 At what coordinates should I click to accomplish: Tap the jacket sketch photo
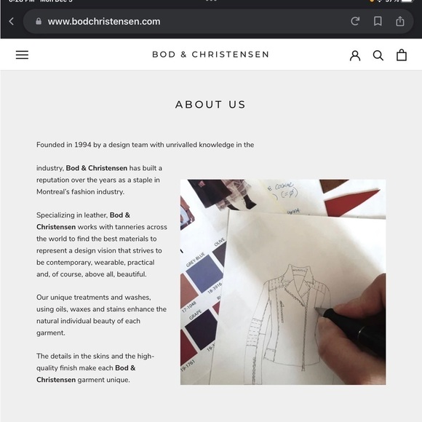click(283, 282)
